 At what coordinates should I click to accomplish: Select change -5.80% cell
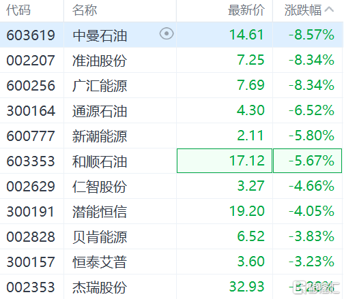click(311, 136)
